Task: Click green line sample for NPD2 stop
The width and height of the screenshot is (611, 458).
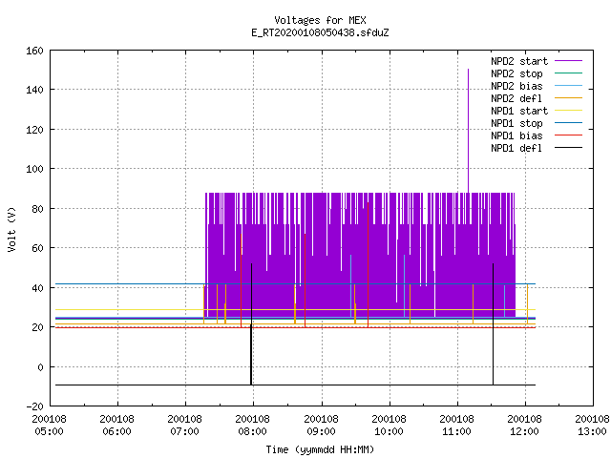Action: 569,73
